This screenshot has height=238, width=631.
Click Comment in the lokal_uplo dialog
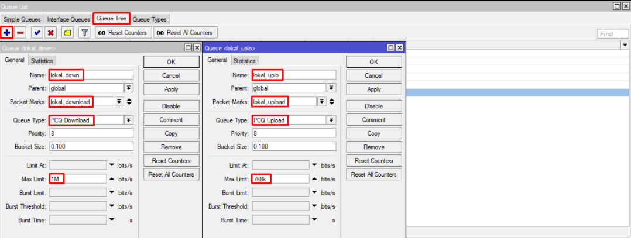point(374,120)
